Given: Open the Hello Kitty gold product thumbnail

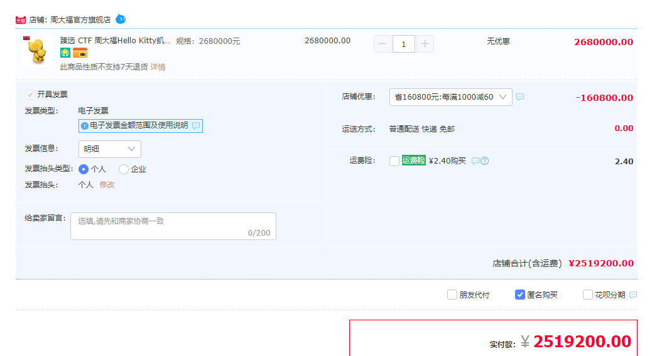Looking at the screenshot, I should (38, 51).
